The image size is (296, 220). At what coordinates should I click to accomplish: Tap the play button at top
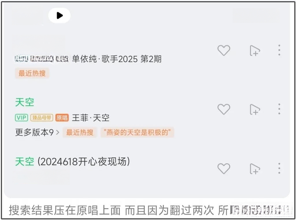click(60, 16)
